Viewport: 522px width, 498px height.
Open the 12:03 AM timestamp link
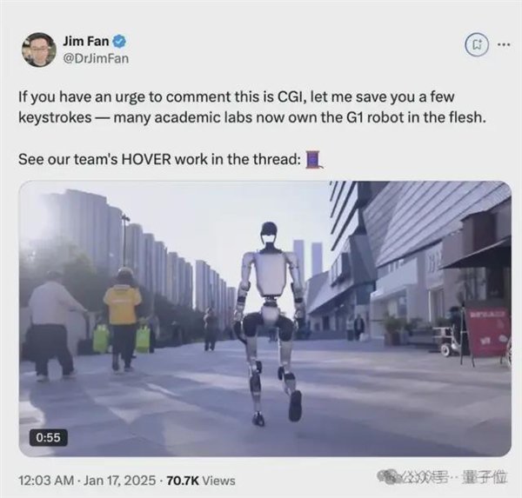(46, 481)
